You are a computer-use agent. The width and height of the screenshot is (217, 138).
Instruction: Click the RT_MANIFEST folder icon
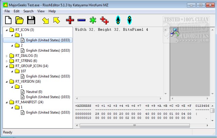12,102
